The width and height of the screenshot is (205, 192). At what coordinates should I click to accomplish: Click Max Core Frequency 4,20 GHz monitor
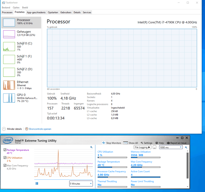click(146, 164)
